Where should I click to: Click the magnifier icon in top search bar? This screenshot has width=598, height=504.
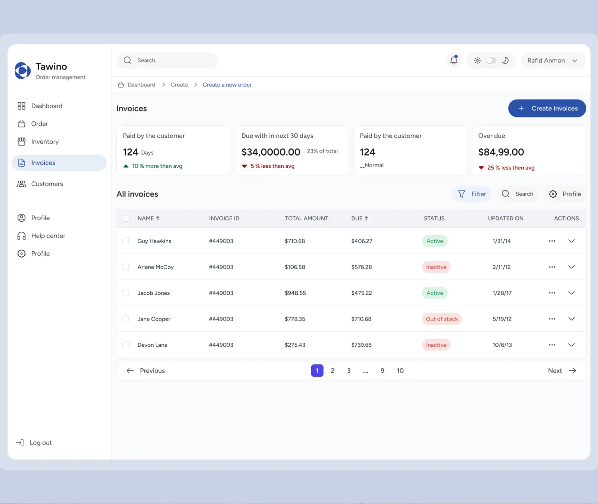(x=128, y=60)
